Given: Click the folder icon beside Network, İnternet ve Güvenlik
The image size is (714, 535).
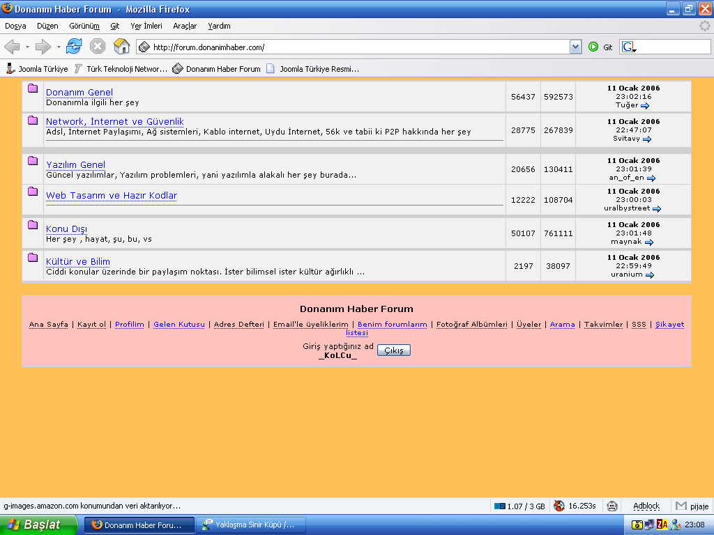Looking at the screenshot, I should tap(33, 120).
